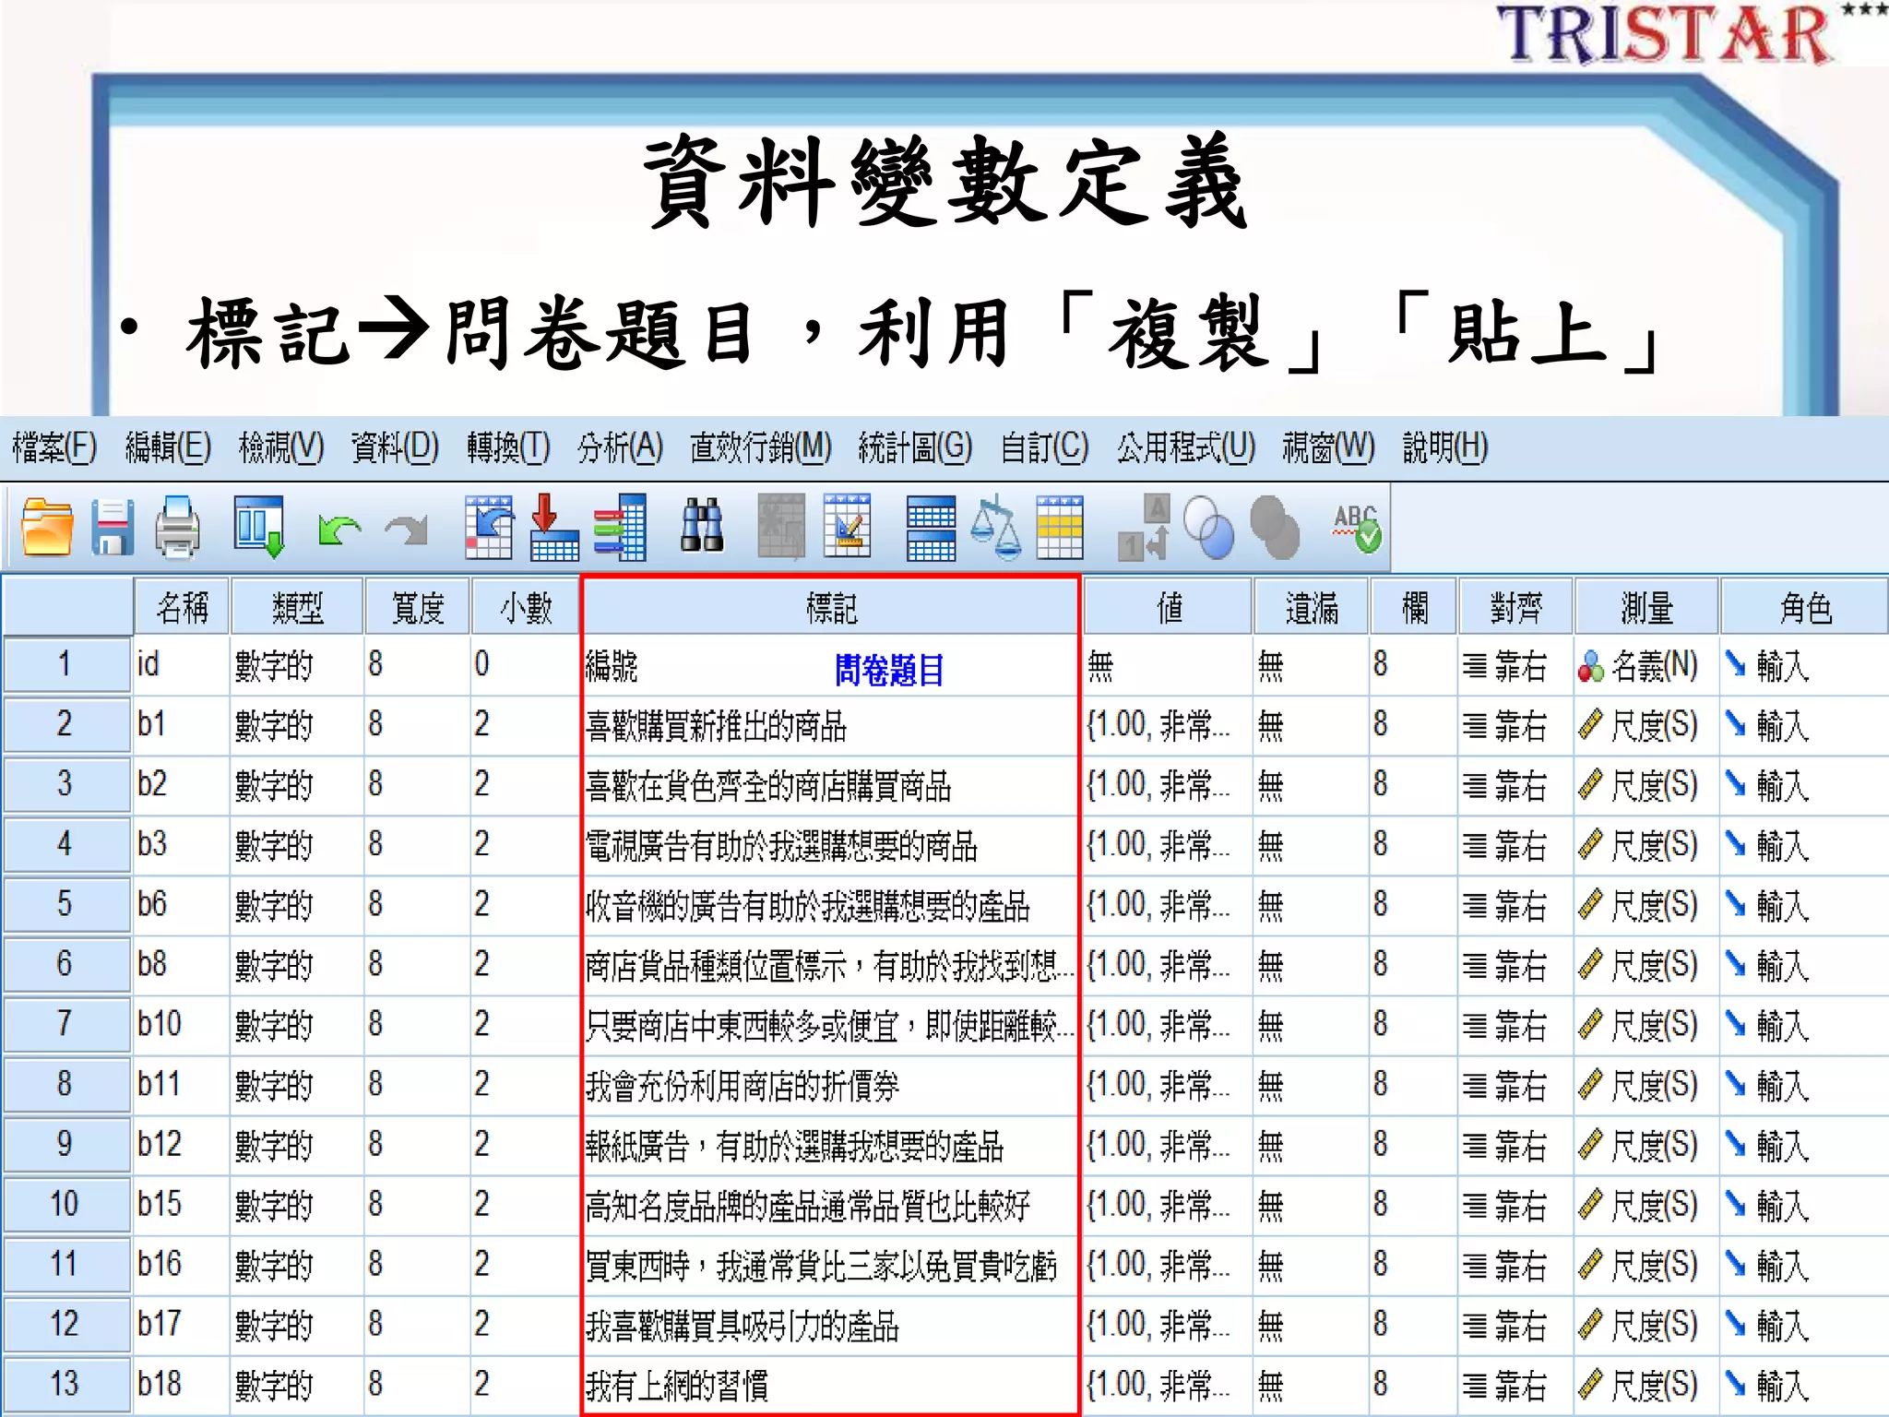Image resolution: width=1889 pixels, height=1417 pixels.
Task: Open the 轉換(T) menu
Action: 508,448
